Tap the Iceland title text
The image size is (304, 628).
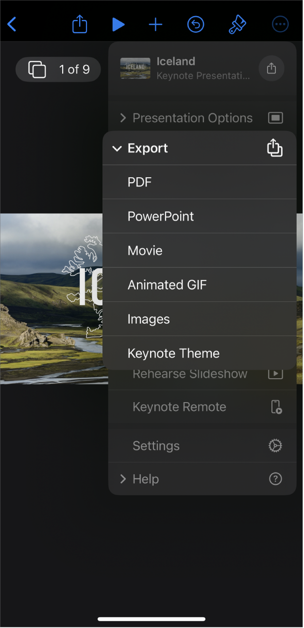pos(176,61)
